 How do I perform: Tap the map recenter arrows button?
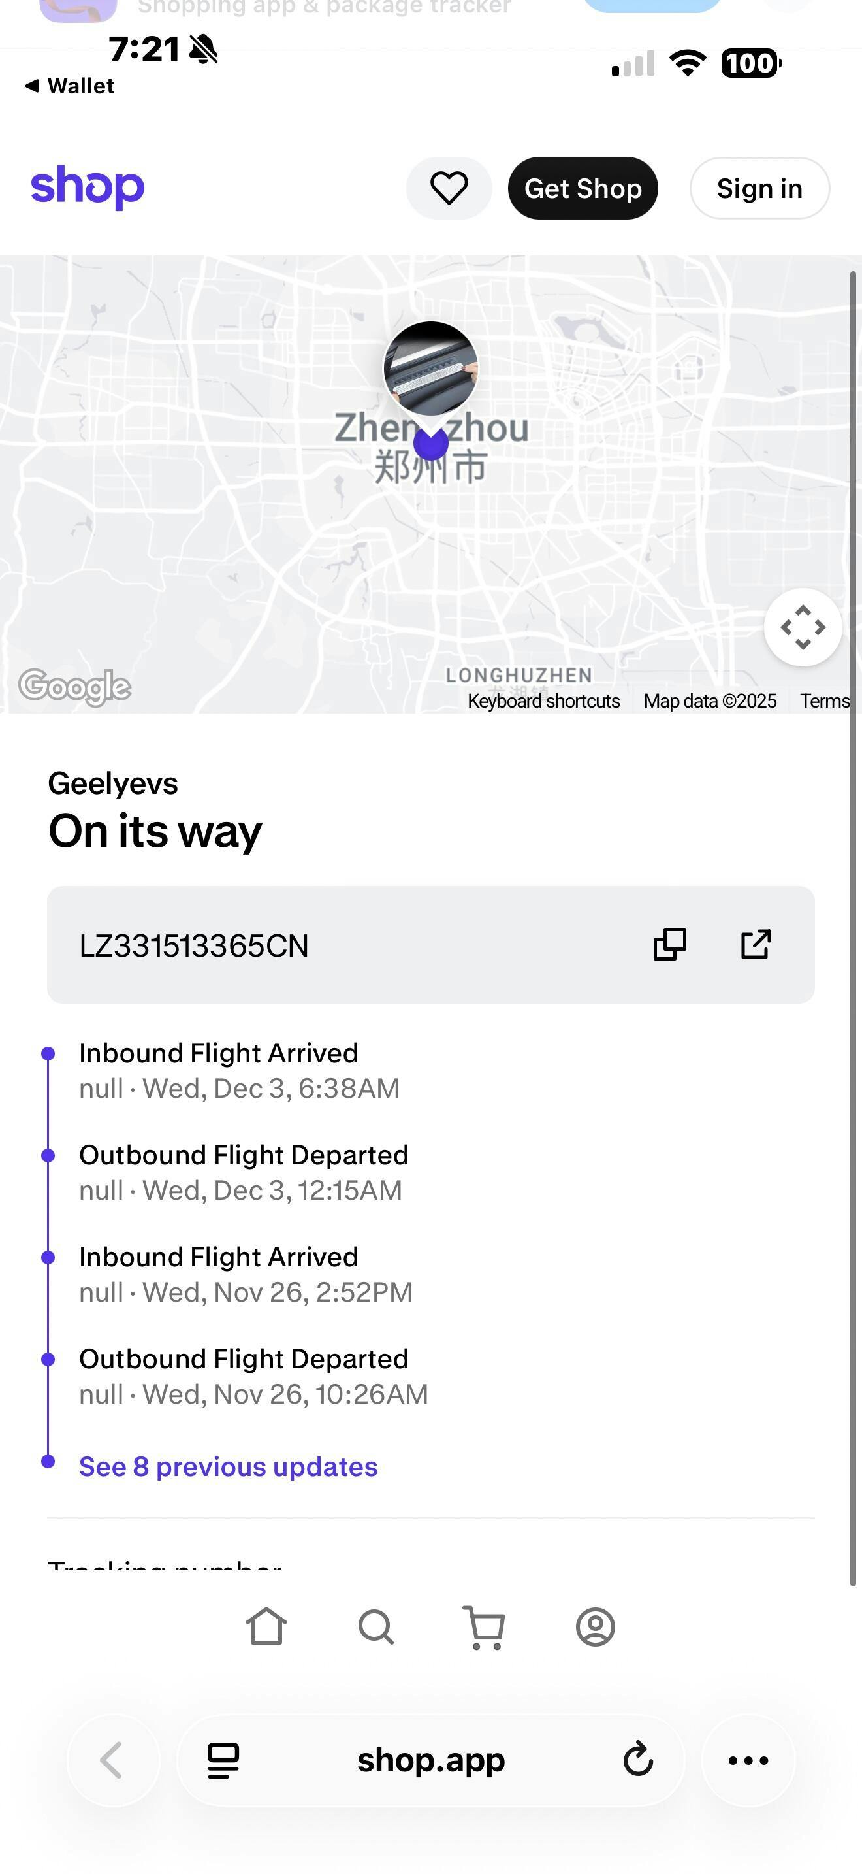(803, 627)
